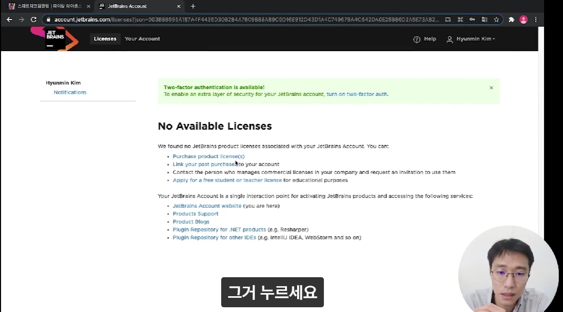Viewport: 563px width, 312px height.
Task: Open the Chrome three-dot menu
Action: click(x=536, y=20)
